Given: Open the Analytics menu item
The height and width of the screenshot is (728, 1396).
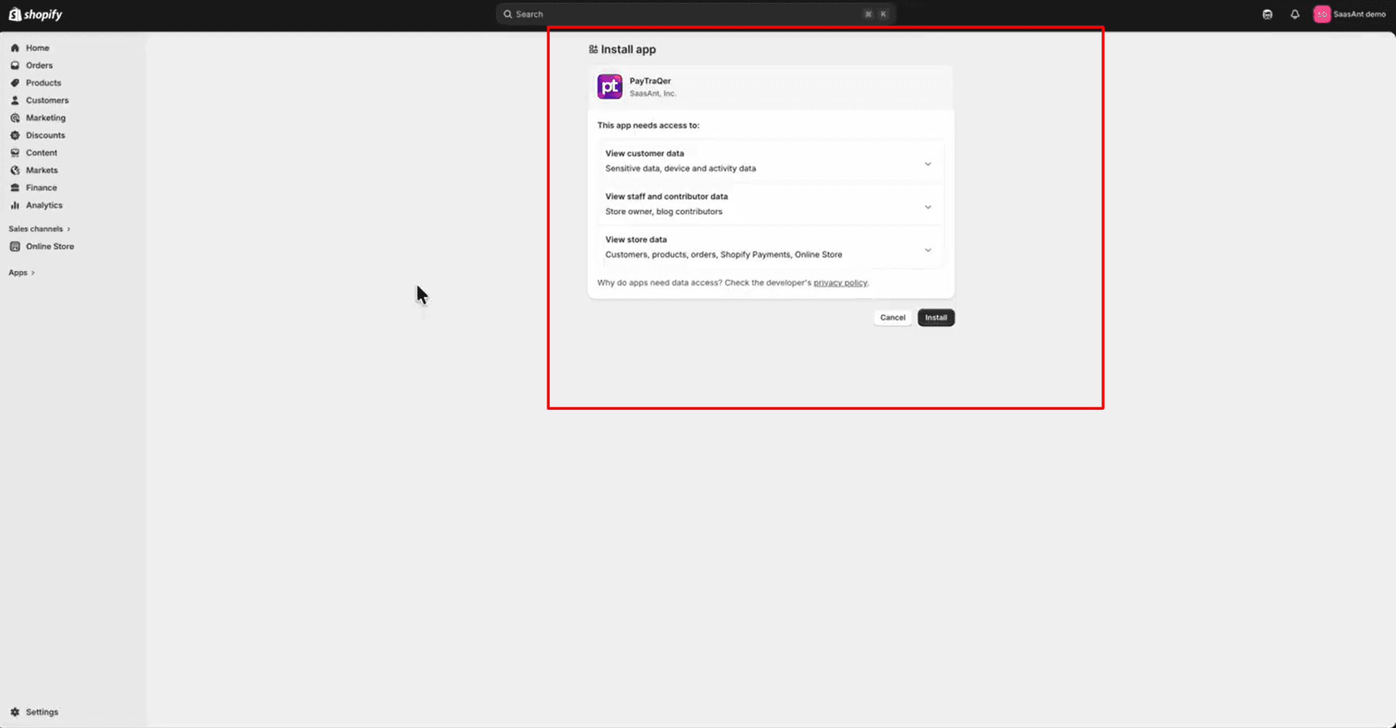Looking at the screenshot, I should 44,205.
